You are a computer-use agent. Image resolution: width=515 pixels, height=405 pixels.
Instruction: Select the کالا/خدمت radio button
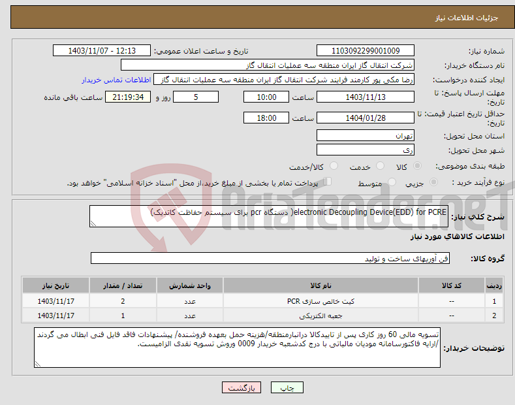[334, 166]
